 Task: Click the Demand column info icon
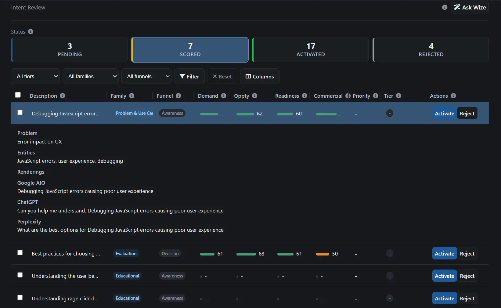(224, 96)
